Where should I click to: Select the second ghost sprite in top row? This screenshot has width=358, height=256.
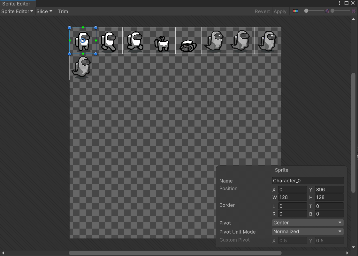(241, 40)
